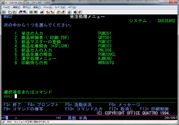Open the 通信(C) menu
The image size is (179, 125).
coord(37,7)
